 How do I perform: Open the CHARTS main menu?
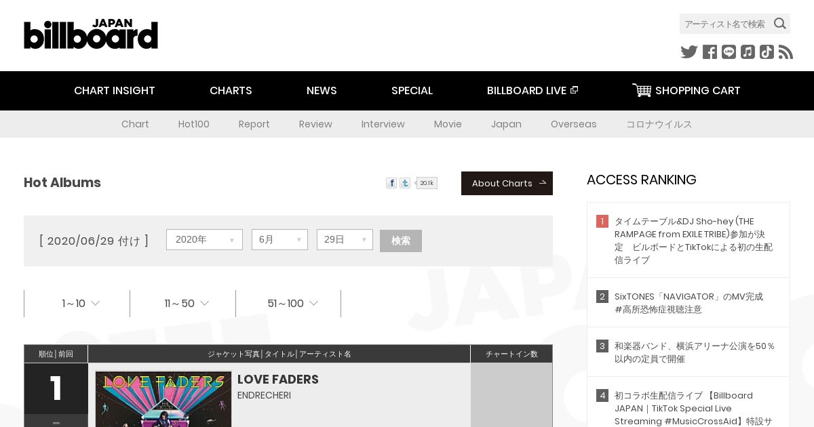click(x=231, y=90)
